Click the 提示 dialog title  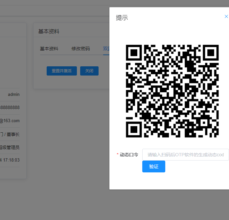[122, 18]
